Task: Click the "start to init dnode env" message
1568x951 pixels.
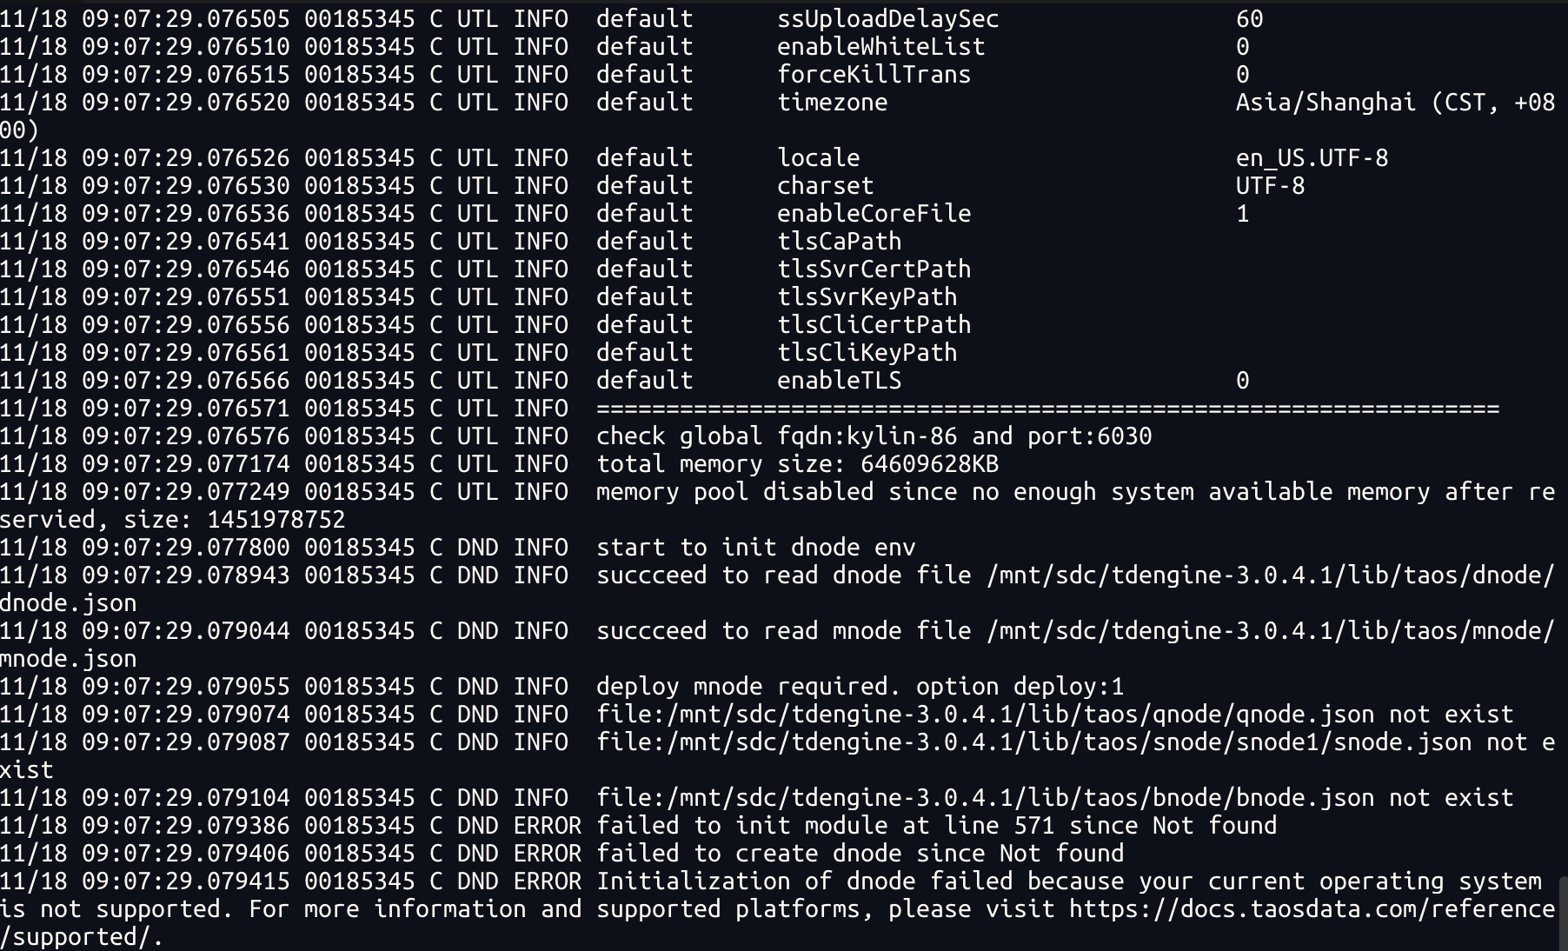Action: 755,548
